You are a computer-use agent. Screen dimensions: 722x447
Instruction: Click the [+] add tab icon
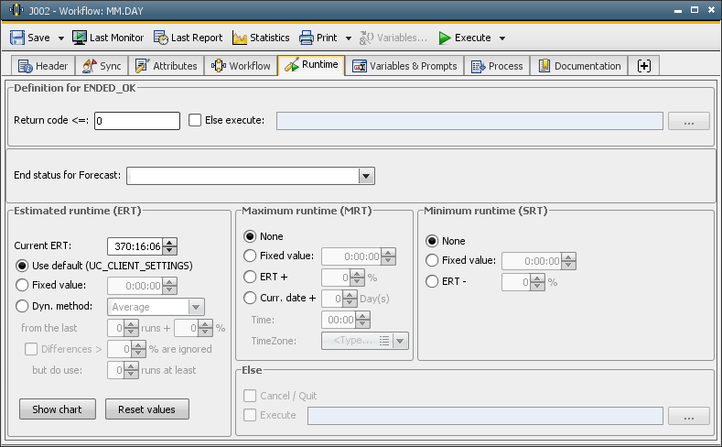click(x=644, y=66)
